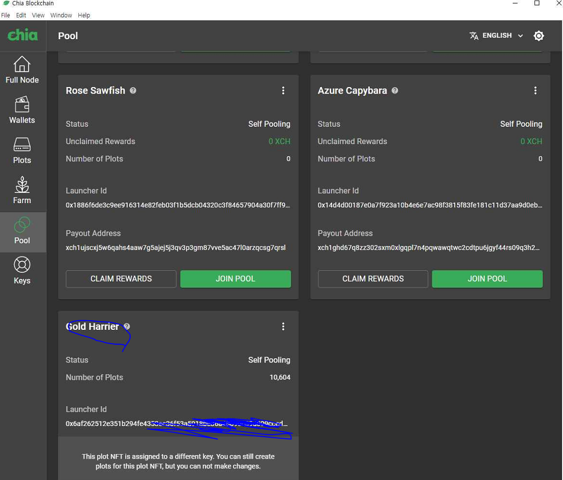Maximize the Chia Blockchain window

tap(537, 3)
